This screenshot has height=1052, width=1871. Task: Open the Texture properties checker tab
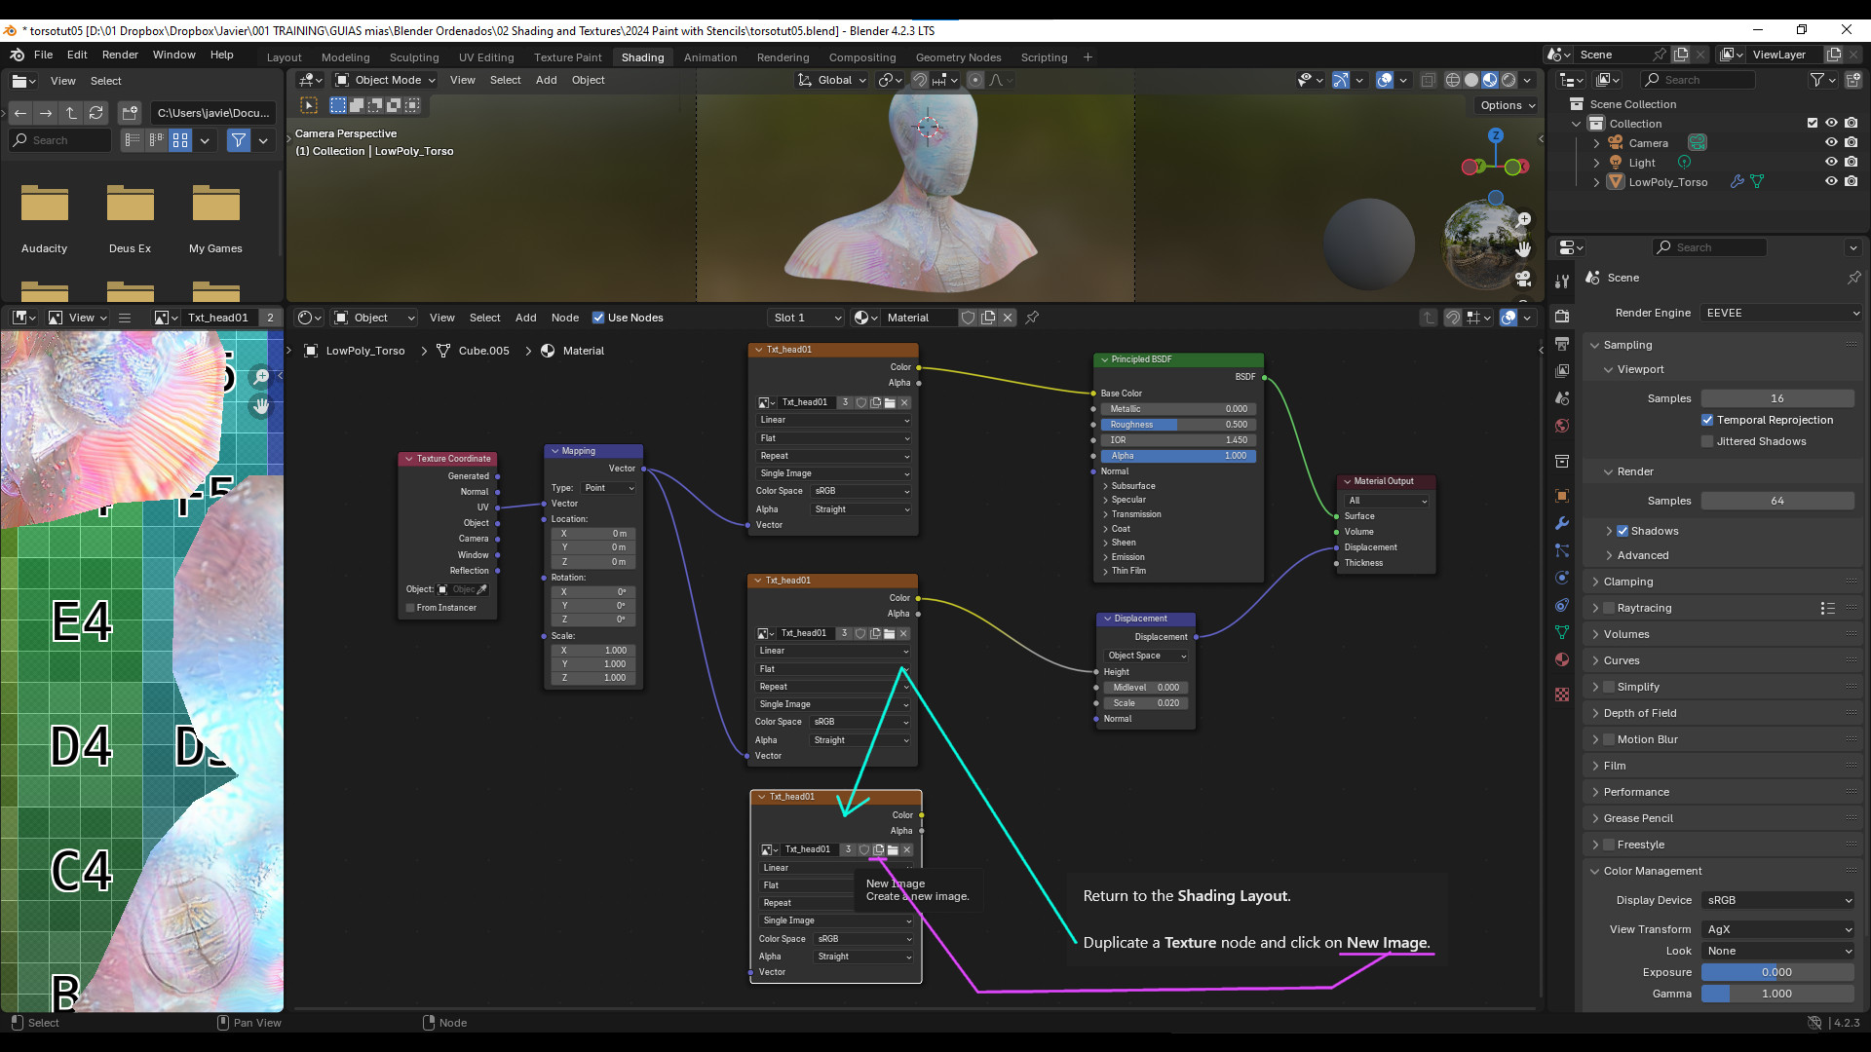pos(1562,695)
